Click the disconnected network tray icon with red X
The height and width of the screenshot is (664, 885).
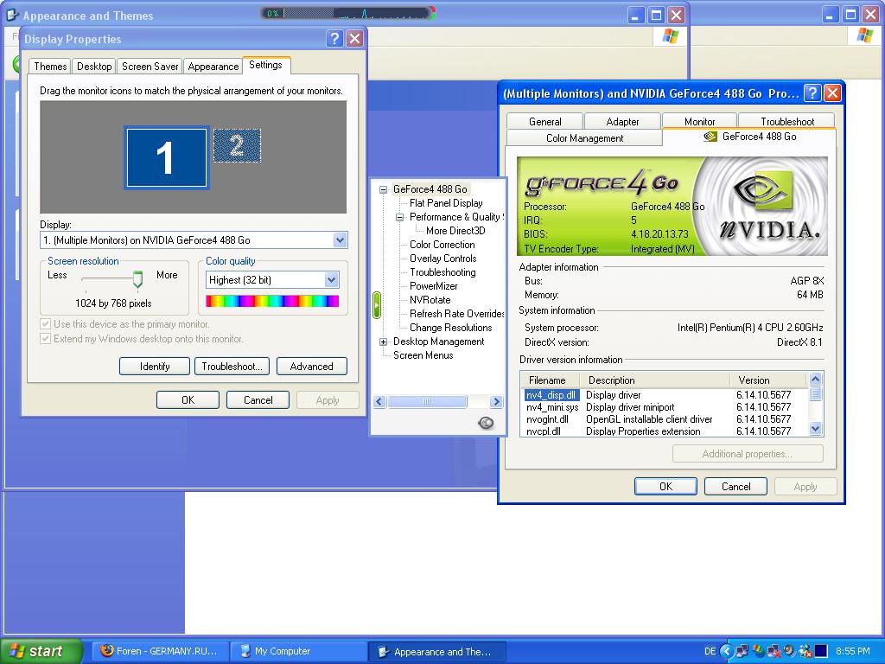[774, 651]
